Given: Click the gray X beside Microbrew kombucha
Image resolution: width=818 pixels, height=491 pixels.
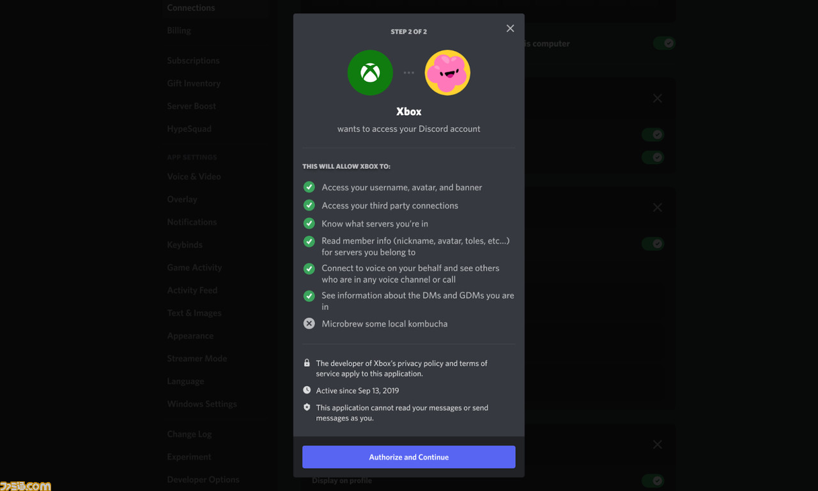Looking at the screenshot, I should [x=309, y=323].
